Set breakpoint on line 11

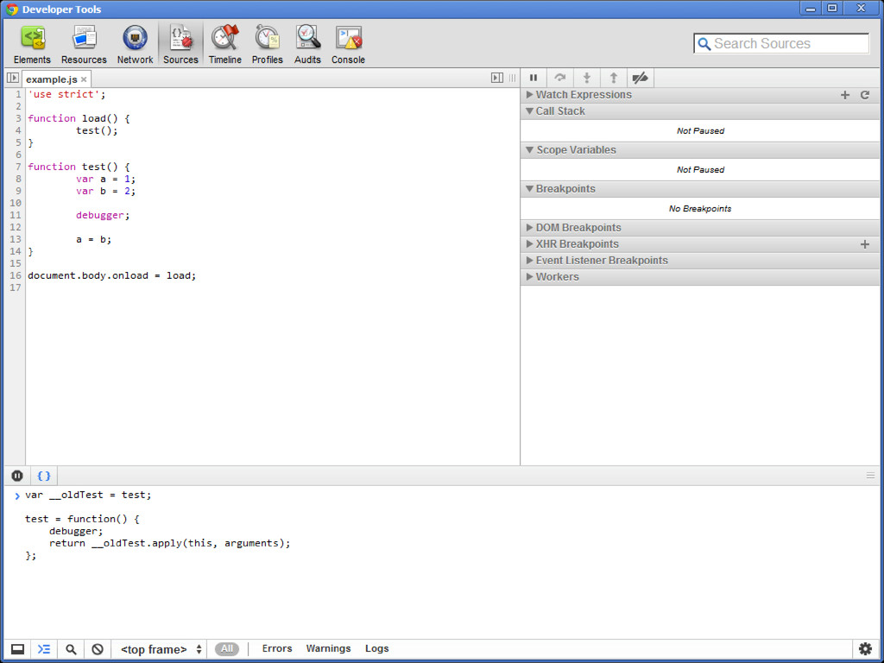pos(16,215)
